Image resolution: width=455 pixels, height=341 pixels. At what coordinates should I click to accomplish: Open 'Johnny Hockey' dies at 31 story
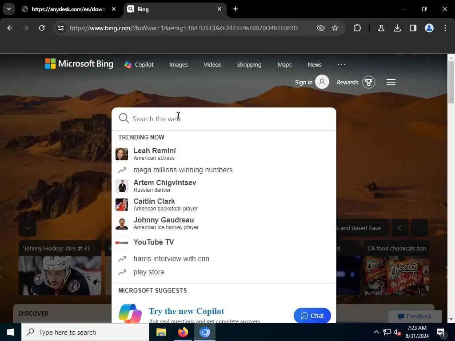60,268
